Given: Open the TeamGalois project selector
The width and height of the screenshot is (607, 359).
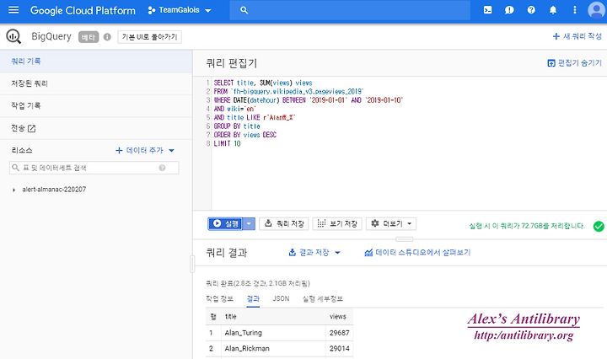Looking at the screenshot, I should [x=180, y=10].
